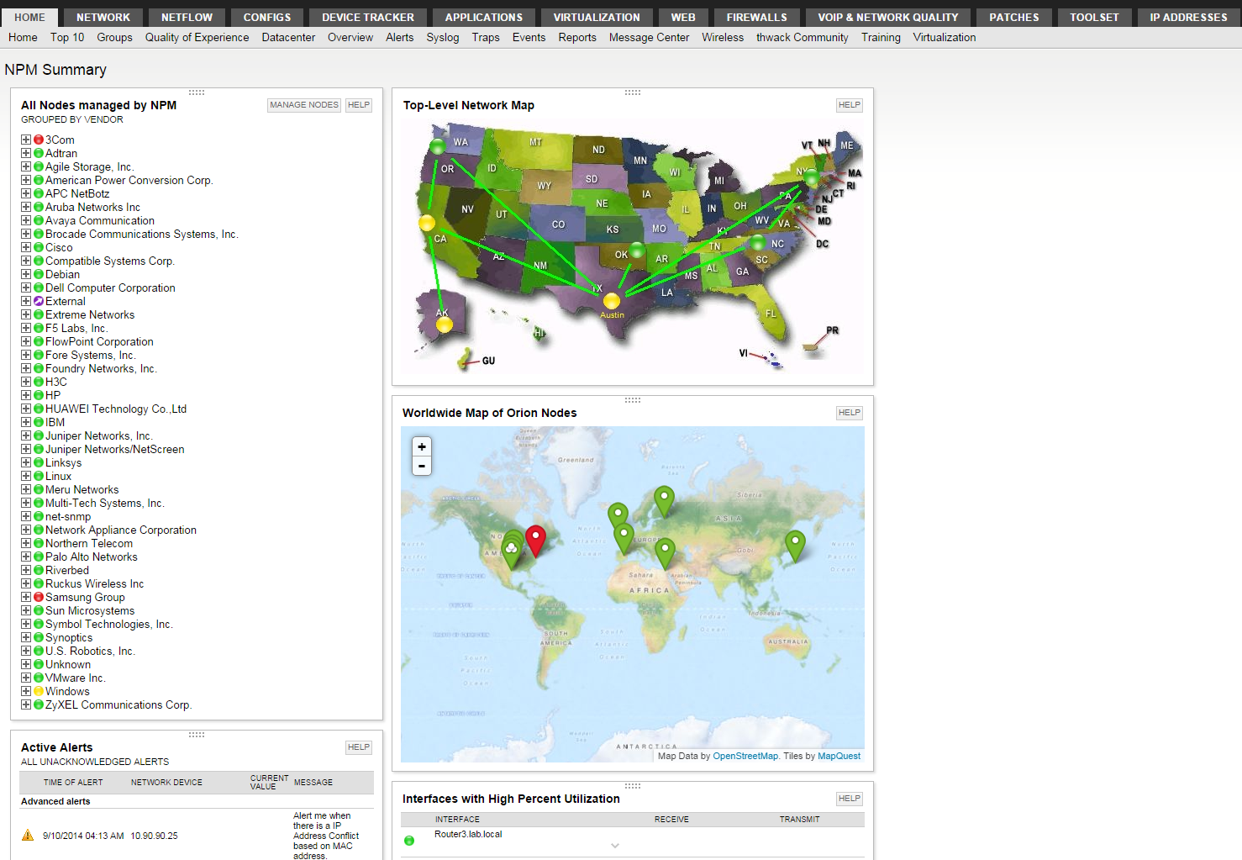Expand the Cisco vendor group
The width and height of the screenshot is (1242, 860).
tap(26, 248)
